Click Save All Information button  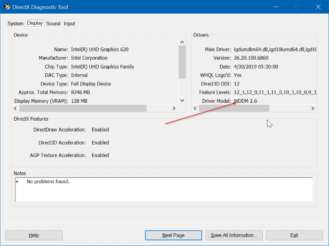click(234, 235)
